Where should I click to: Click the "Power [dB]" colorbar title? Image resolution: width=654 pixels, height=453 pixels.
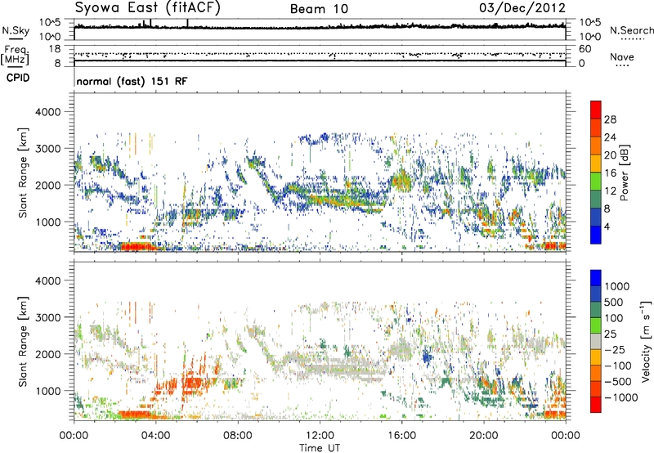pos(624,173)
